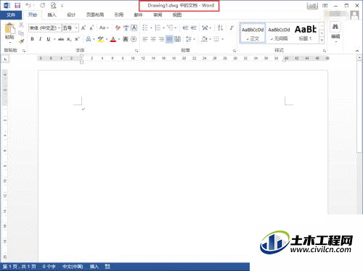
Task: Click the Grow Font icon
Action: pos(83,28)
